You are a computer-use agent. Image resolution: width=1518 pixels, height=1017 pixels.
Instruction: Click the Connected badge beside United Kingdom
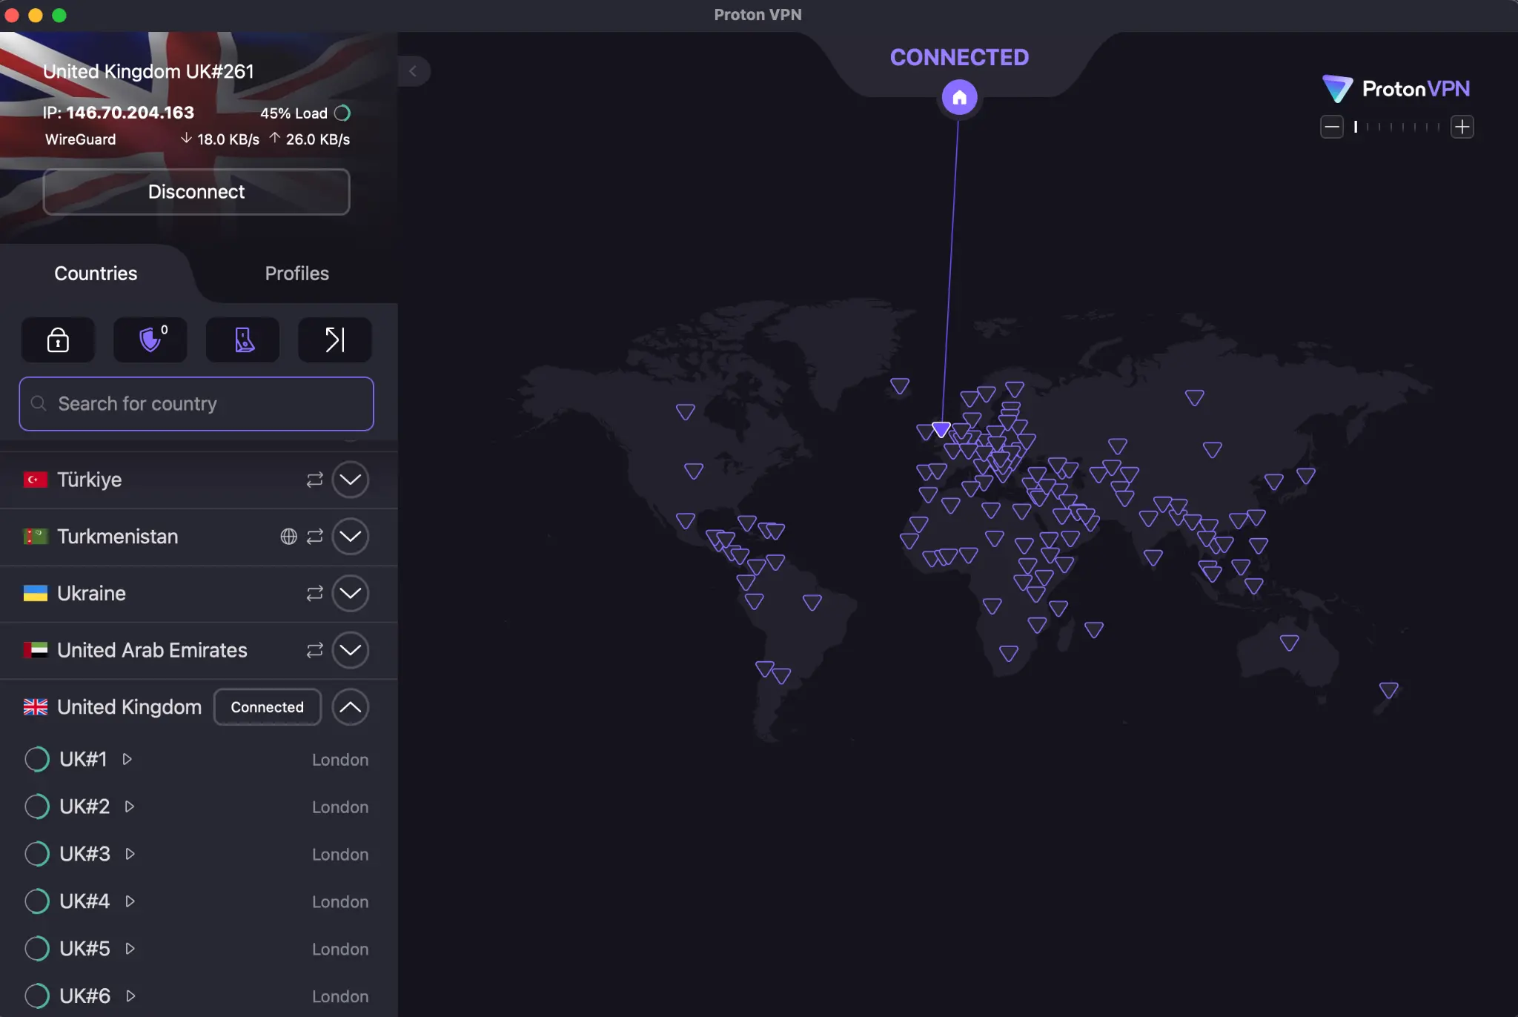click(267, 707)
